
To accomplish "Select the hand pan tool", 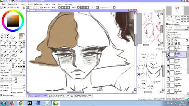I will tap(11, 38).
